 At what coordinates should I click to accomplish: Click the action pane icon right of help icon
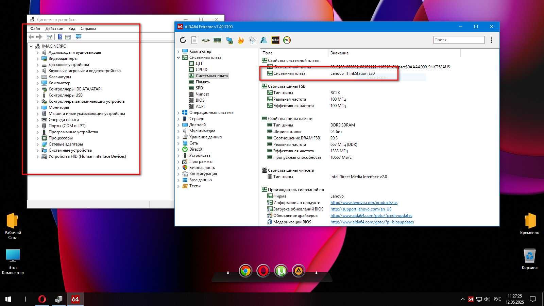(x=68, y=37)
